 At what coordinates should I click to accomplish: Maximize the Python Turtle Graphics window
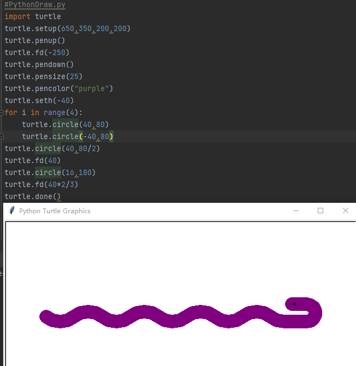click(x=321, y=211)
